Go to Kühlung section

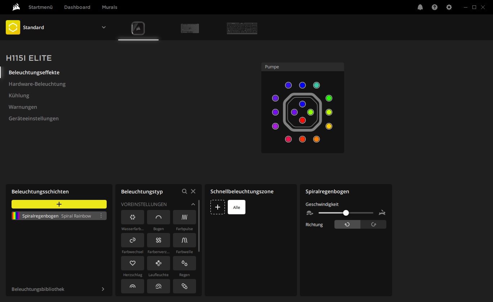(x=19, y=95)
